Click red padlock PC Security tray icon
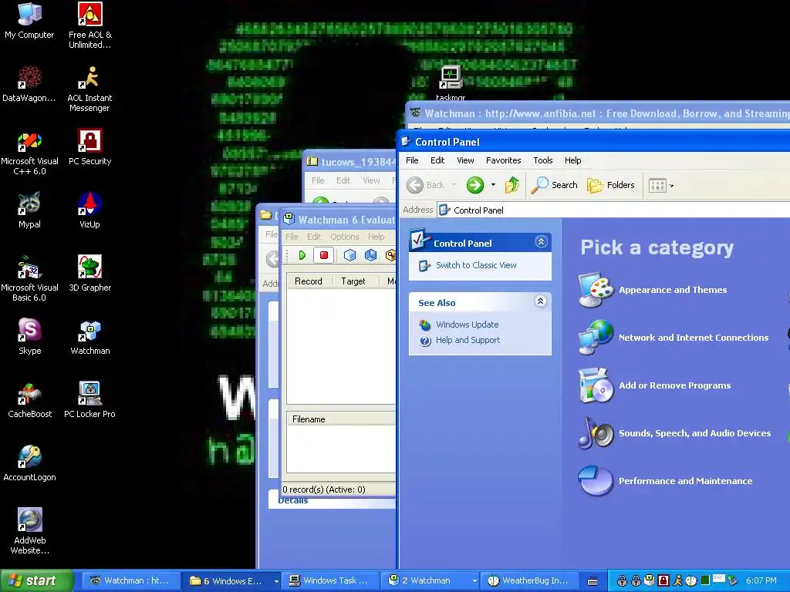Image resolution: width=790 pixels, height=592 pixels. coord(663,581)
